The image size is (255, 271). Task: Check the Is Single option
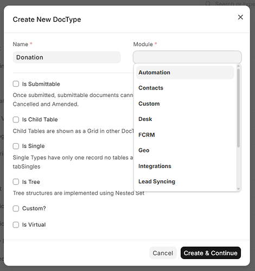[x=16, y=146]
